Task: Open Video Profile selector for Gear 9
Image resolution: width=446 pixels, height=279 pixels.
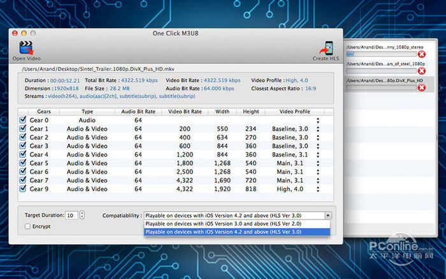Action: (x=318, y=189)
